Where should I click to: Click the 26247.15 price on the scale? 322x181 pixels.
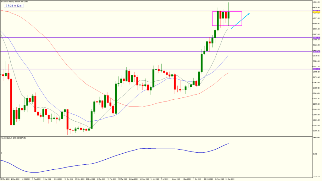click(316, 88)
